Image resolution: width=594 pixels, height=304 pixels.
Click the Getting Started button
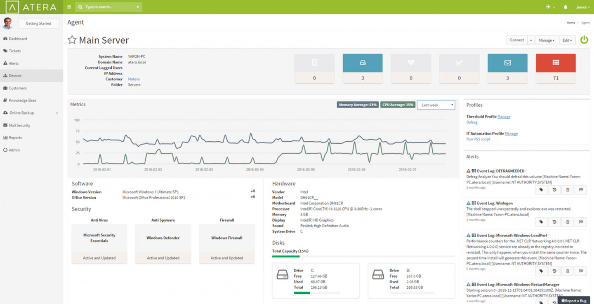38,23
